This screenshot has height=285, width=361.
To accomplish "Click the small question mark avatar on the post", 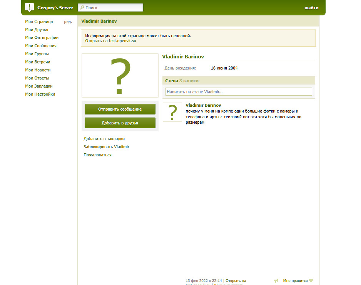I will coord(172,112).
